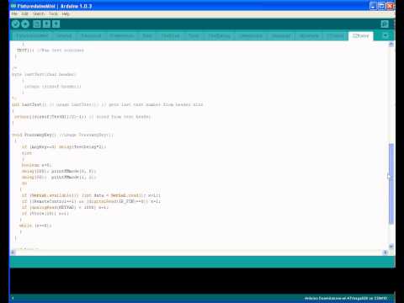Viewport: 404px width, 303px height.
Task: Click the Upload arrow icon
Action: coord(25,24)
